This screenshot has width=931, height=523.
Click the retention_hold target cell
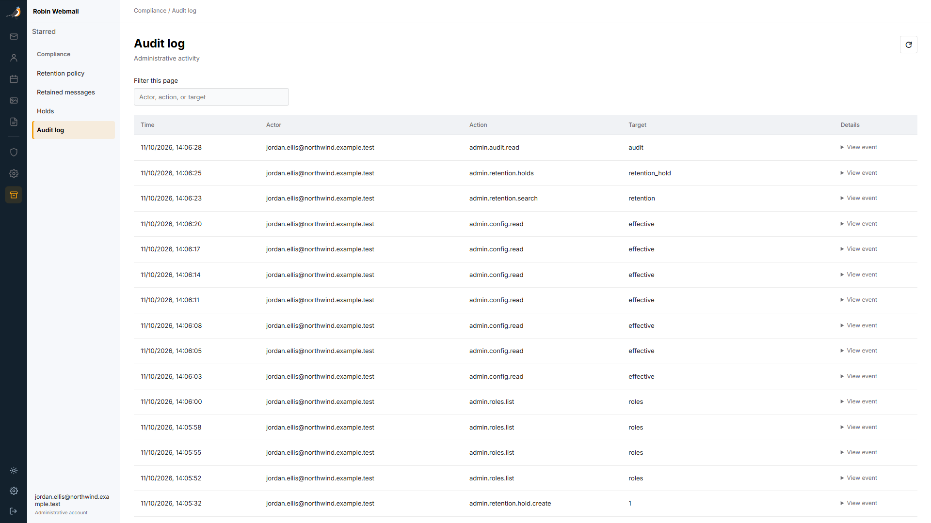650,173
